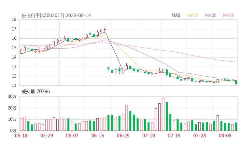Screen dimensions: 241x143
Task: Click the 0万 volume axis label
Action: (x=13, y=131)
